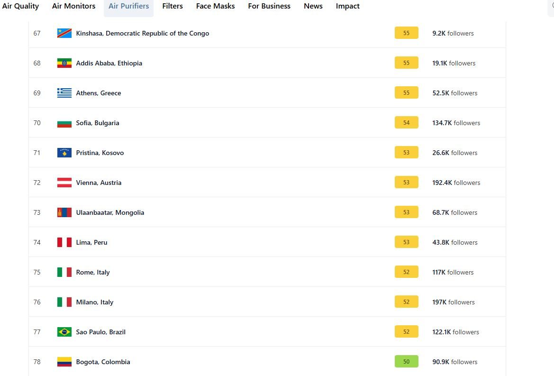This screenshot has height=376, width=554.
Task: Open the Filters menu item
Action: click(x=173, y=6)
